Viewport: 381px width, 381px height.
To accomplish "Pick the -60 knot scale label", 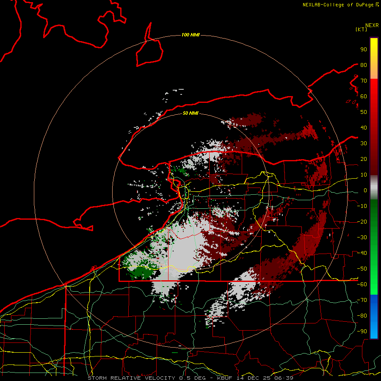I will click(362, 284).
